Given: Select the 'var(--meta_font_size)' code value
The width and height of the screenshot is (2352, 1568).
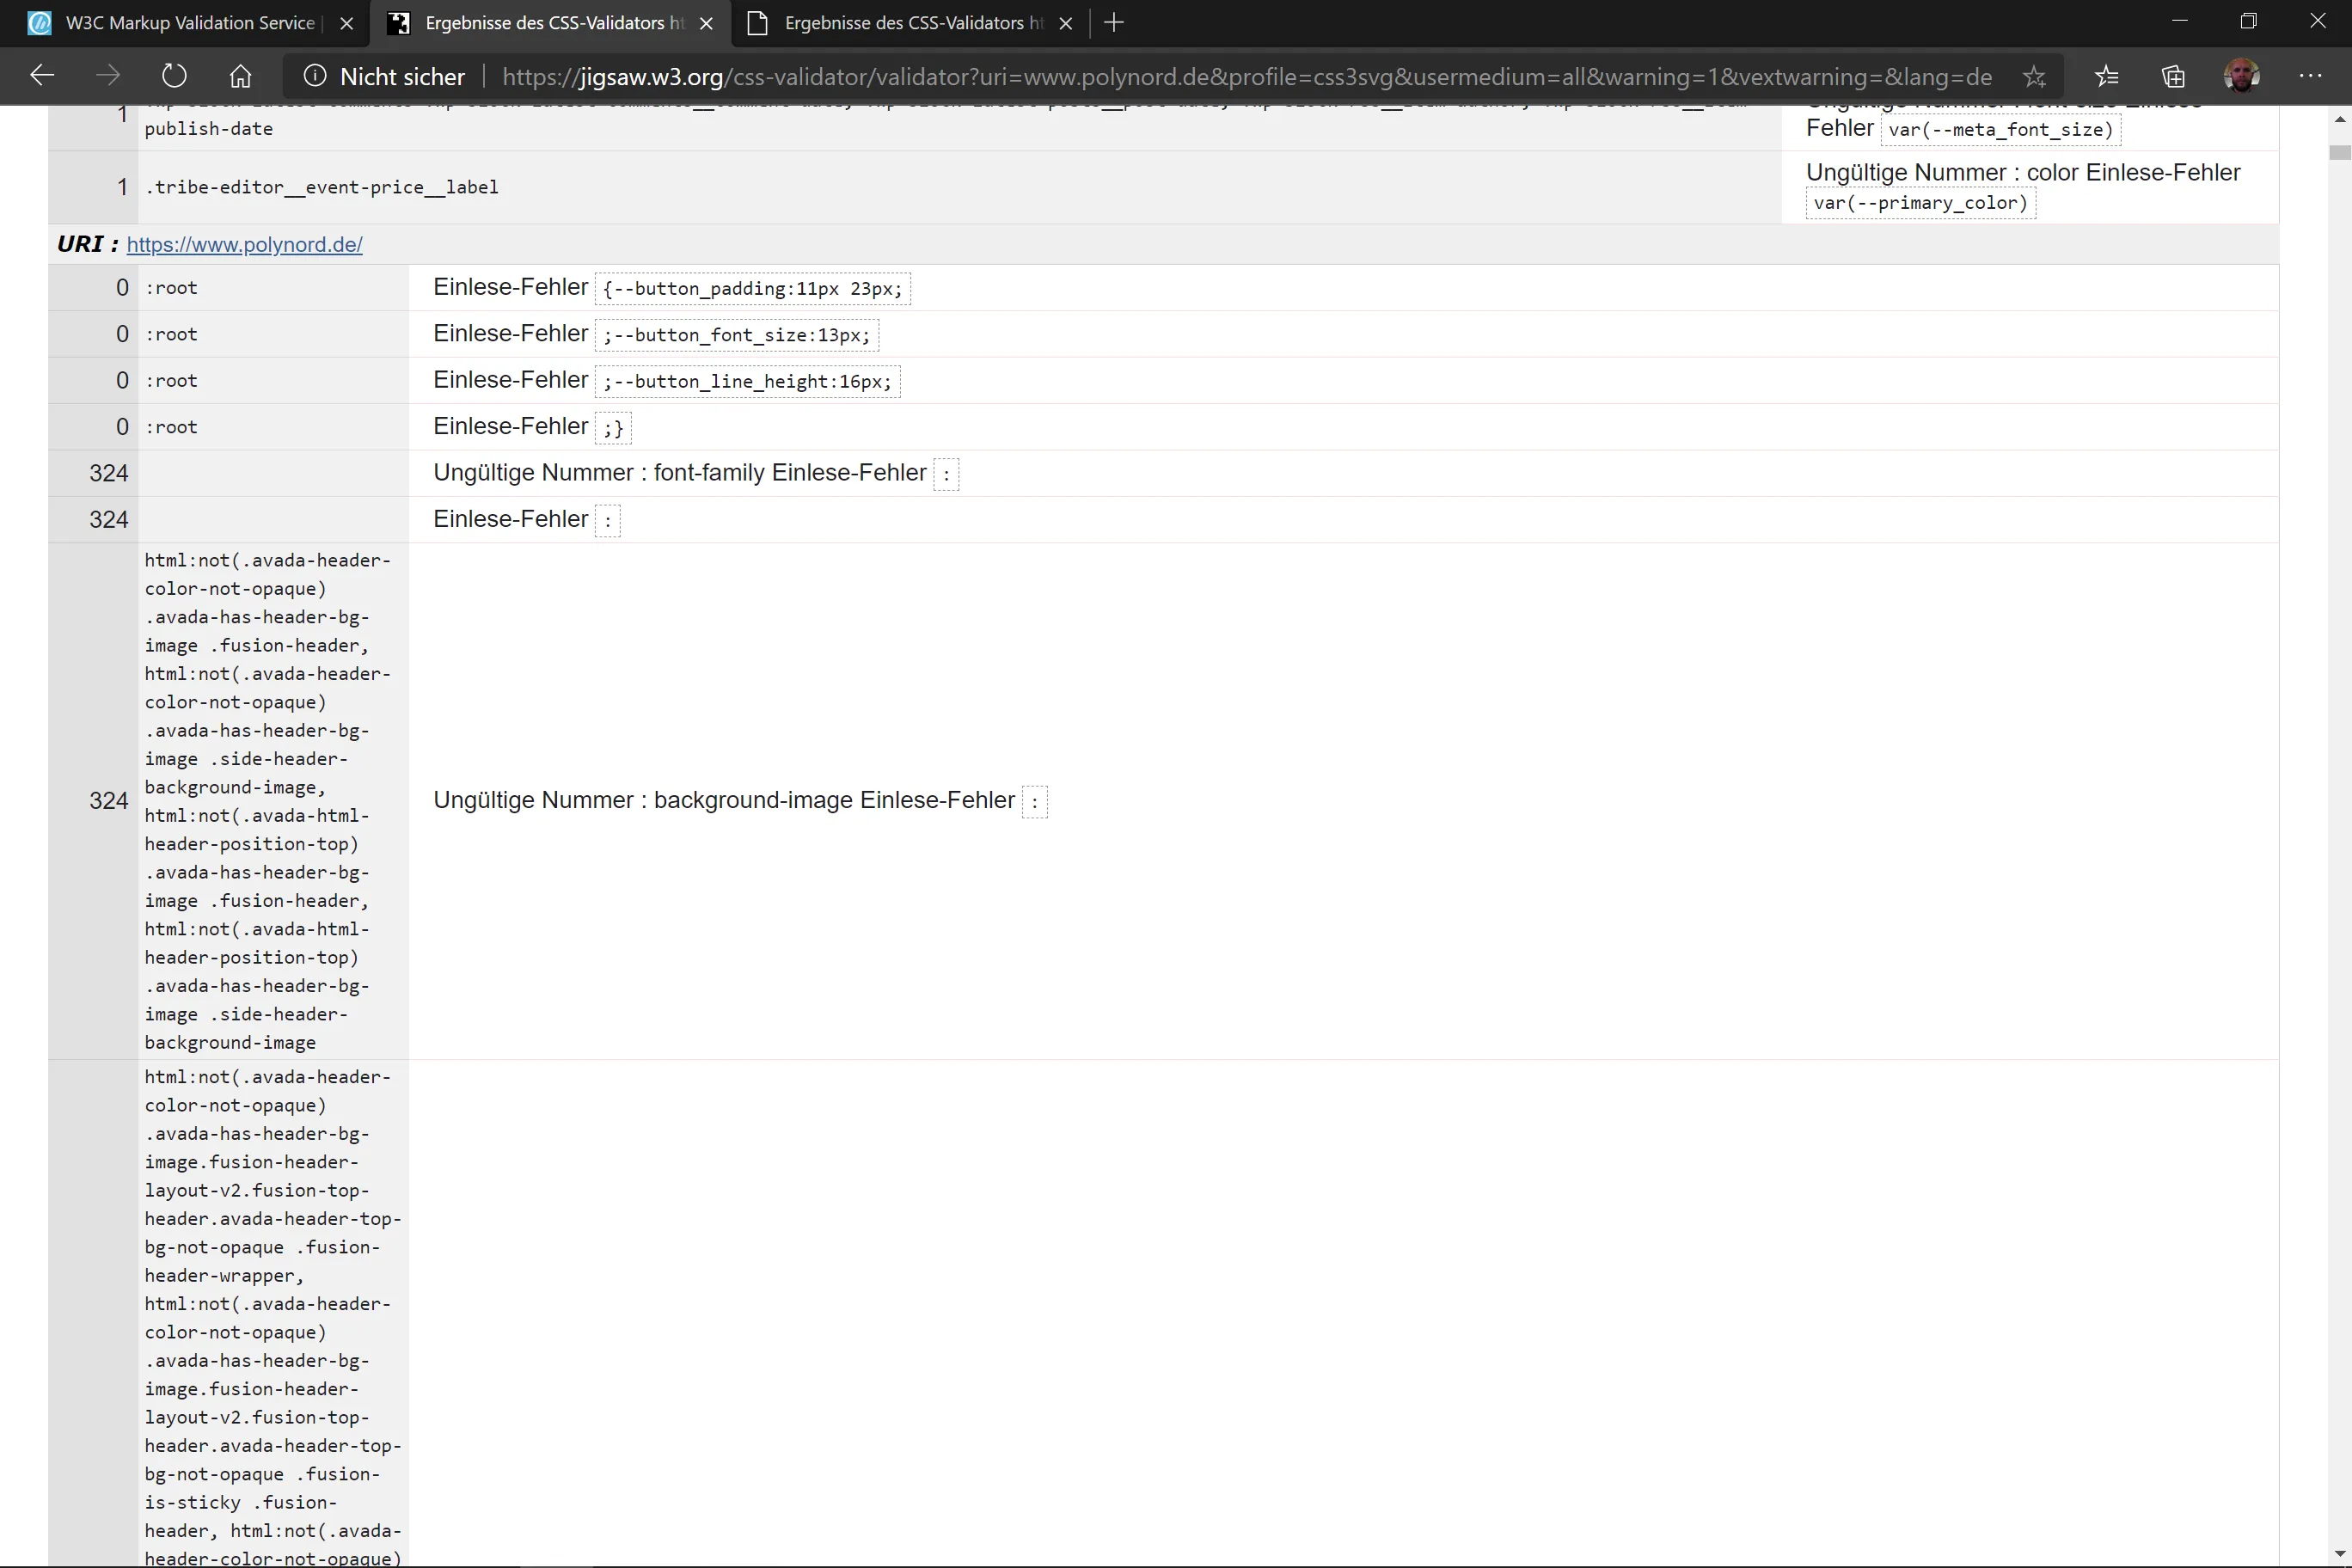Looking at the screenshot, I should pos(2000,130).
